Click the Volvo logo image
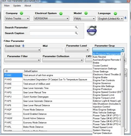This screenshot has height=136, width=131. (x=92, y=31)
